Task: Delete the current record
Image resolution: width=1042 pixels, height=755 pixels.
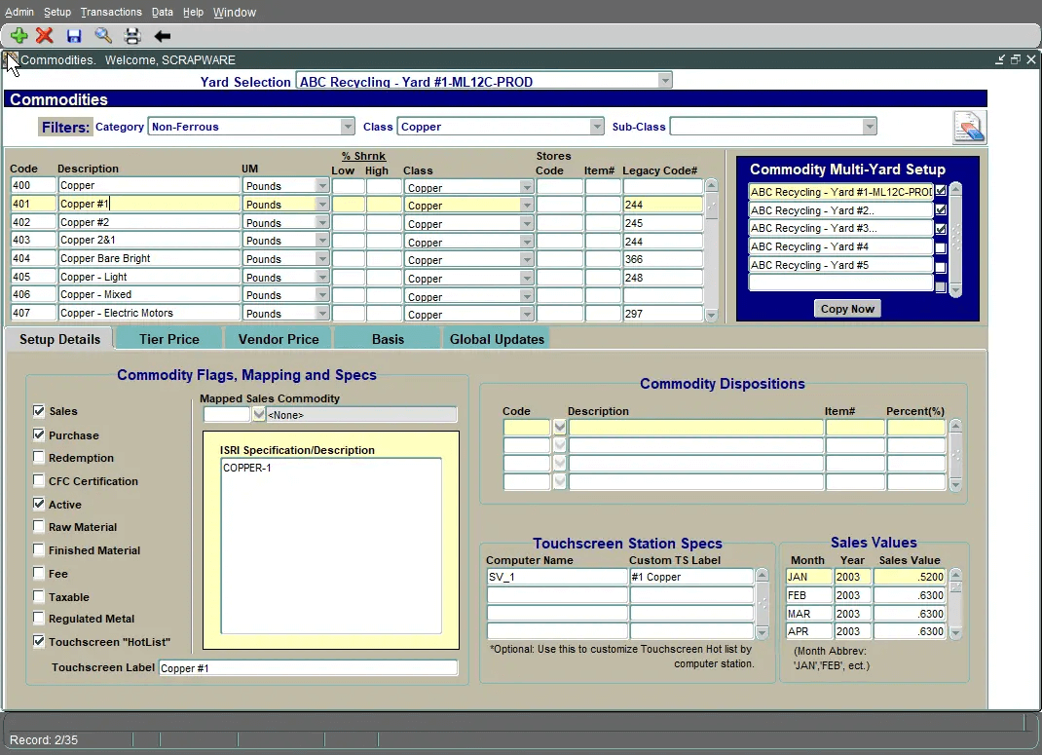Action: point(46,35)
